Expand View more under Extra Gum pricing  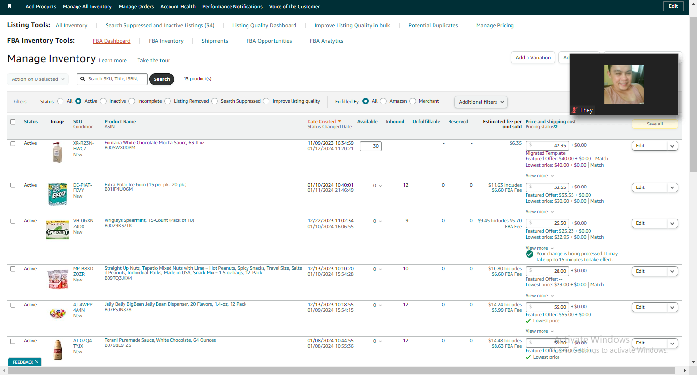click(x=539, y=212)
